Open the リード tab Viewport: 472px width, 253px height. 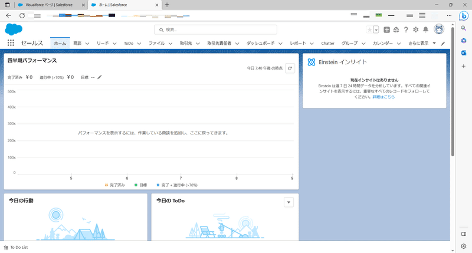click(103, 43)
